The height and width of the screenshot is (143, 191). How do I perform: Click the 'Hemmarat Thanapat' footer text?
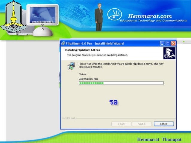pyautogui.click(x=159, y=139)
